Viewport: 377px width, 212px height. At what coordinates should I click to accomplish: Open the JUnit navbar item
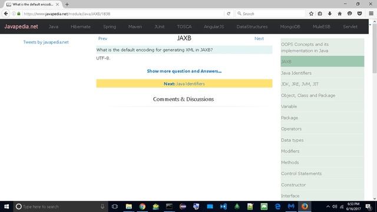(x=160, y=26)
